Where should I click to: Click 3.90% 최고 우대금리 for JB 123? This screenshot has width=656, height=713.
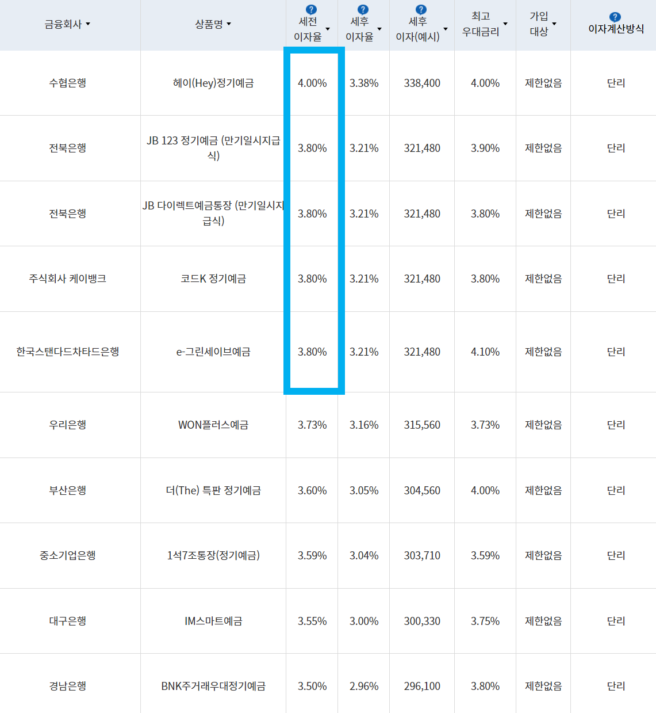485,148
